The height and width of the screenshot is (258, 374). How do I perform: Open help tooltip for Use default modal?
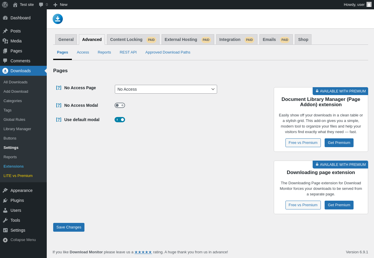click(x=59, y=119)
